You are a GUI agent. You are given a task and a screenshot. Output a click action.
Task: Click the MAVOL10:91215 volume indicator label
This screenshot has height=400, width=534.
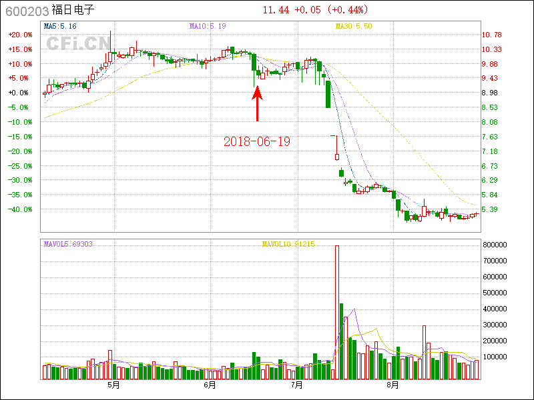click(288, 244)
